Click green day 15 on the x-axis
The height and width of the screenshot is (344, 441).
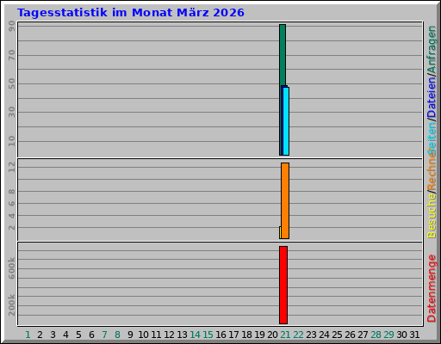[x=208, y=335]
